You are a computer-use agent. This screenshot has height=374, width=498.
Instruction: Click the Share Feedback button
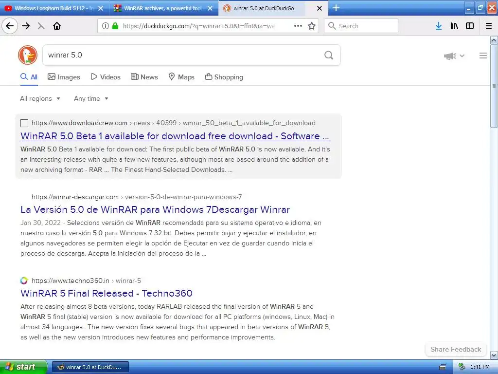click(456, 349)
